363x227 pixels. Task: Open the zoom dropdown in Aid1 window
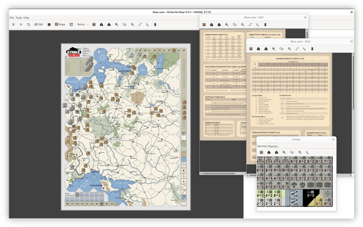(x=235, y=25)
